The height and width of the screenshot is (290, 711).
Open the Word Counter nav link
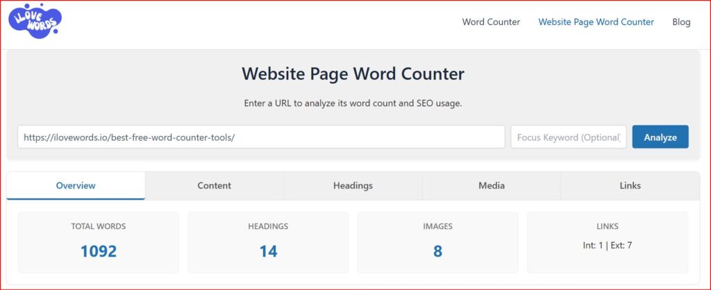(x=491, y=22)
